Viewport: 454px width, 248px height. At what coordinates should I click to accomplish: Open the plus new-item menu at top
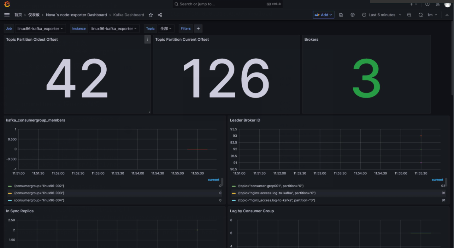[413, 4]
